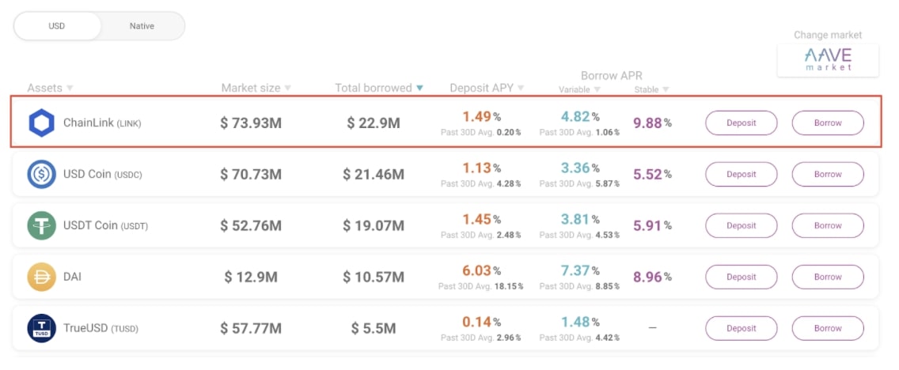Borrow USD Coin (USDC)
The height and width of the screenshot is (370, 899).
[828, 174]
